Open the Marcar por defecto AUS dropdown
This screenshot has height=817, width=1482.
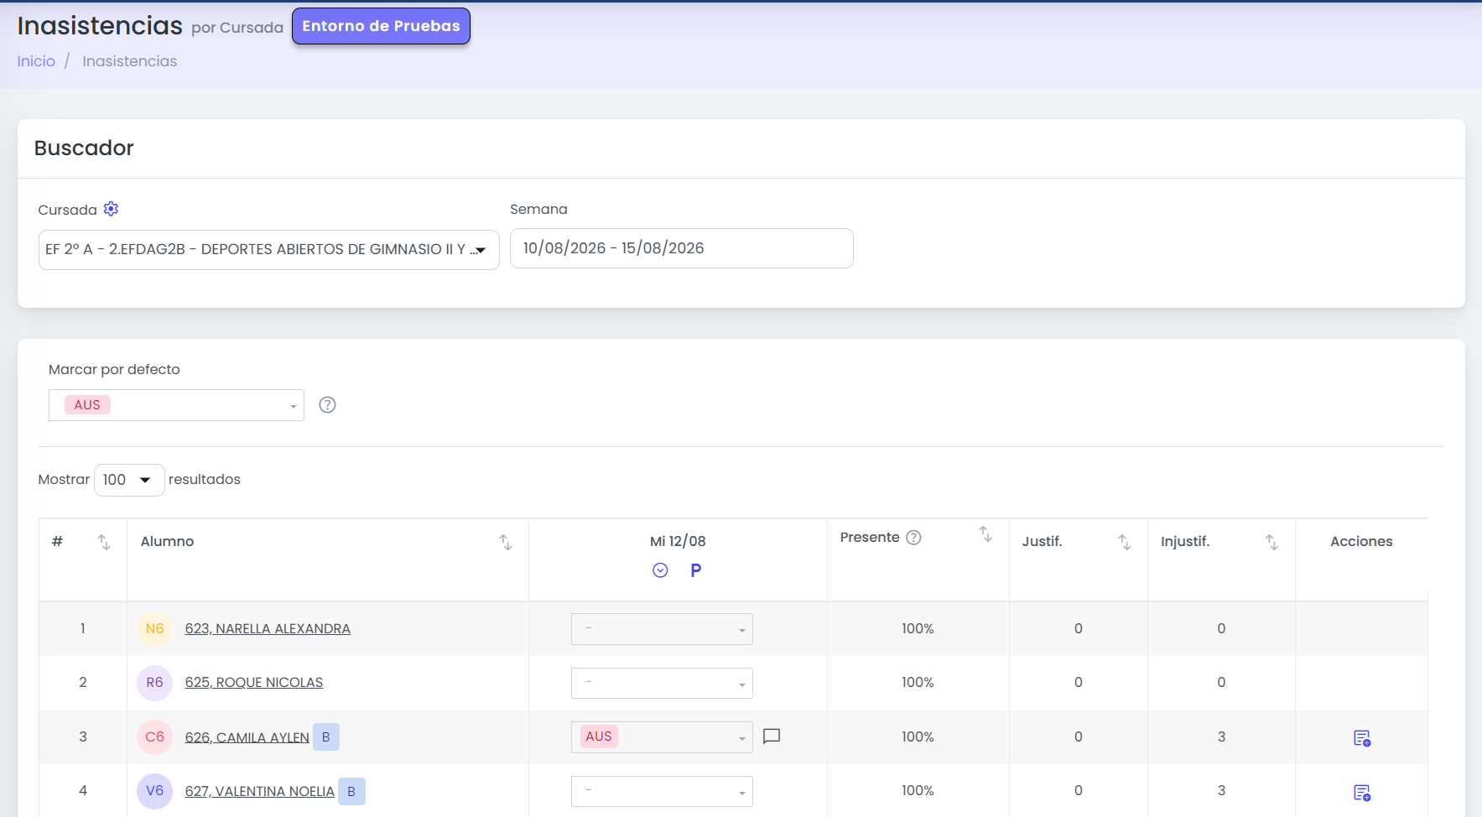tap(176, 405)
